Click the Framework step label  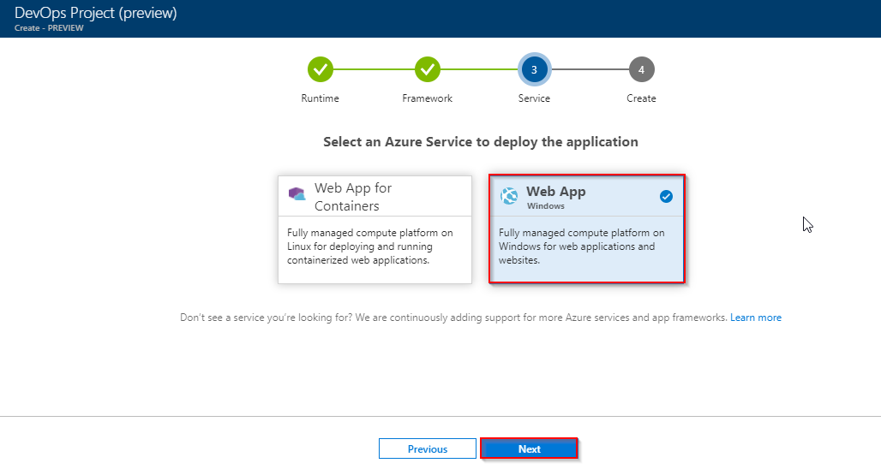[428, 98]
